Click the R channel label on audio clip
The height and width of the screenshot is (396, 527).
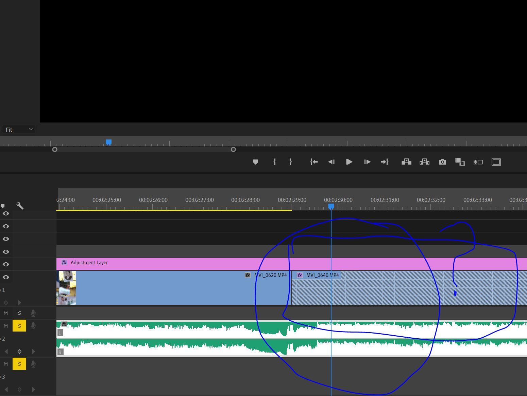[x=60, y=352]
